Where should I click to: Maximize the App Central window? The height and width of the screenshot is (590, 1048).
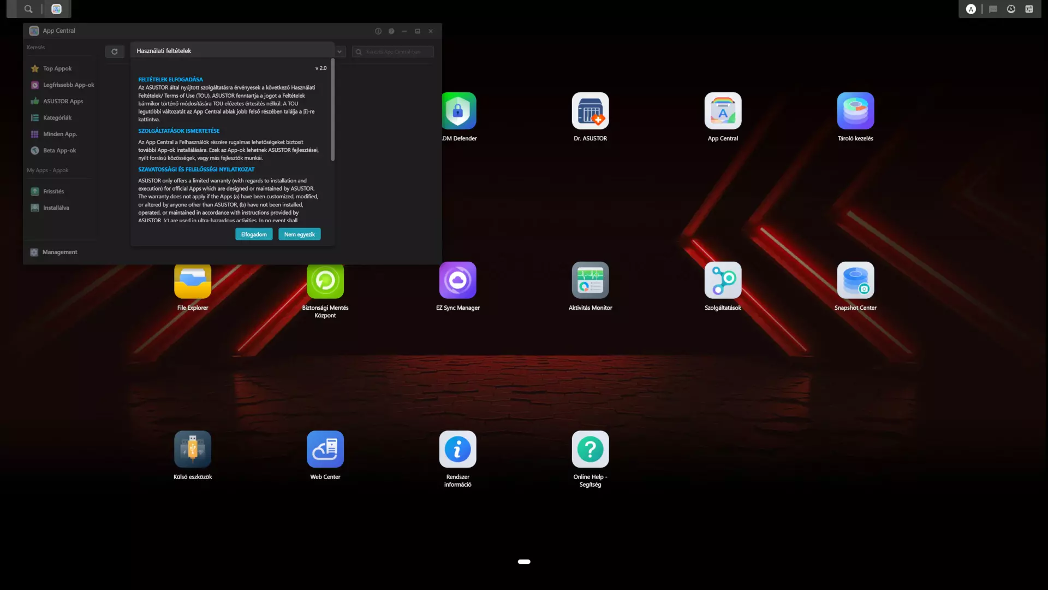(x=418, y=31)
